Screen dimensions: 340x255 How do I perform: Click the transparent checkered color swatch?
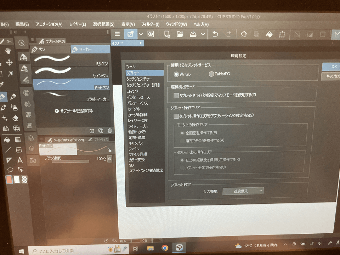pos(24,179)
